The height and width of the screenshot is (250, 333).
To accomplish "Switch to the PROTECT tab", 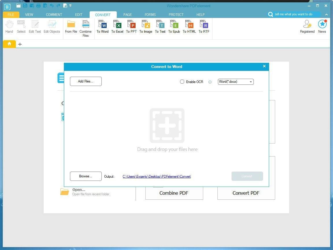I will [176, 15].
